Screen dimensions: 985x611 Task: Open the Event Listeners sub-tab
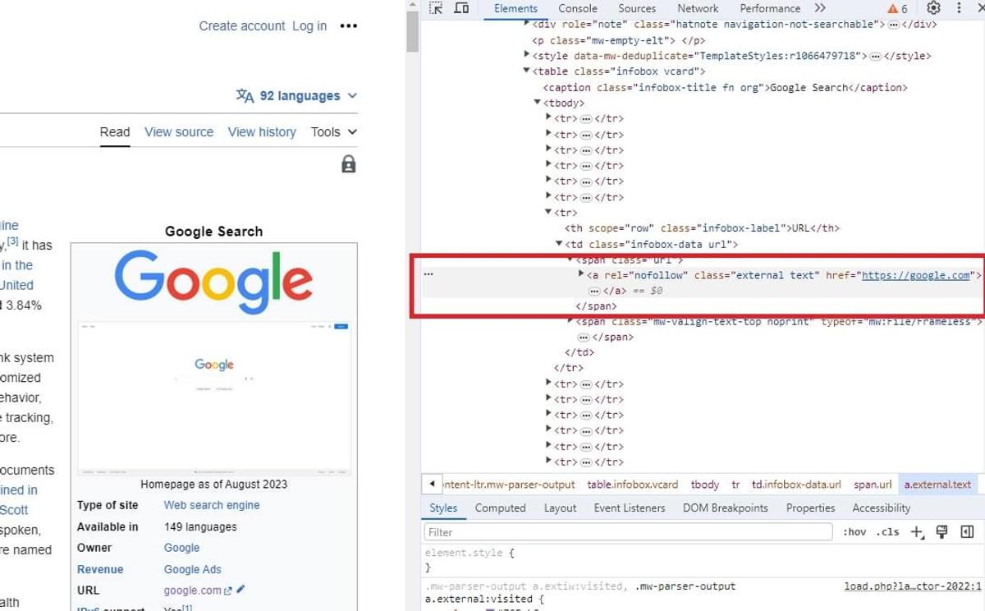pyautogui.click(x=630, y=508)
